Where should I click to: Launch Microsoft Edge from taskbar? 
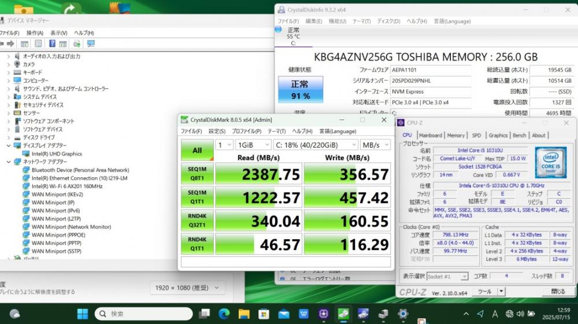pos(224,314)
